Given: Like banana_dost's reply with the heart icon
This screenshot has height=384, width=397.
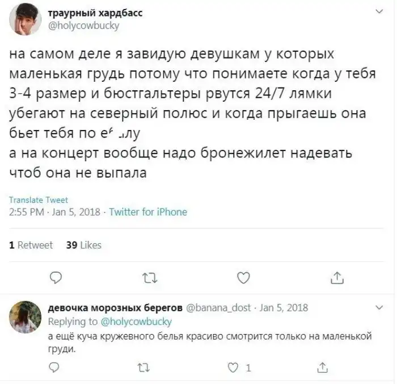Looking at the screenshot, I should [x=232, y=368].
